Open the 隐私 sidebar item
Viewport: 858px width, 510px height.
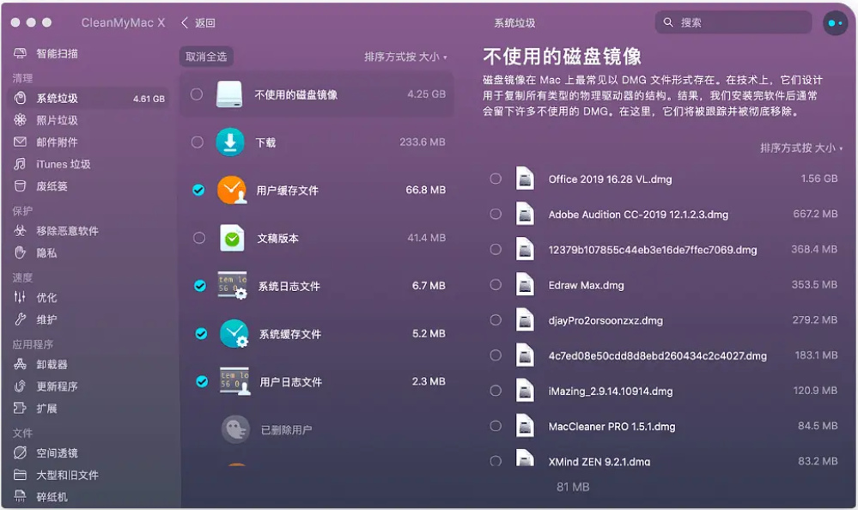[x=89, y=252]
